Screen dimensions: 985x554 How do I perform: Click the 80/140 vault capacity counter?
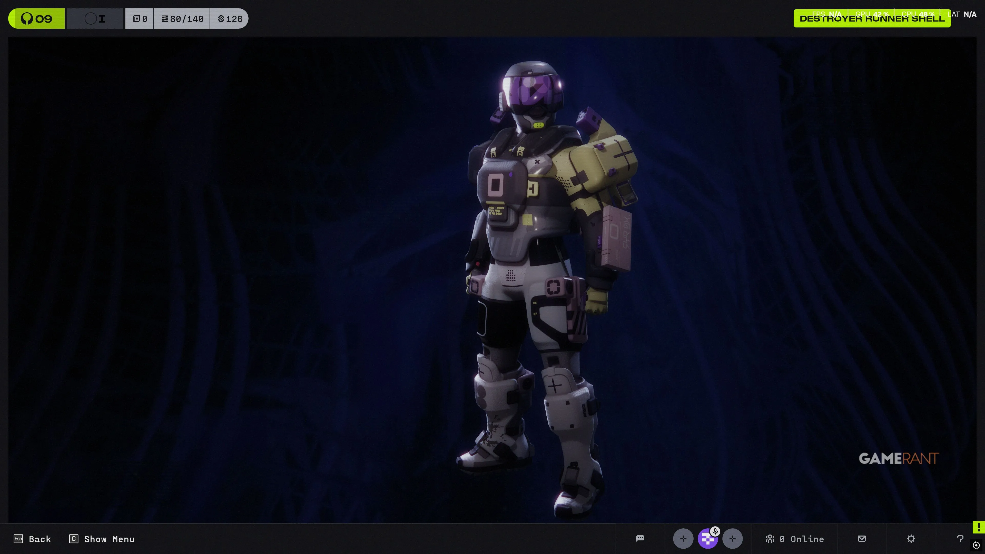[182, 19]
